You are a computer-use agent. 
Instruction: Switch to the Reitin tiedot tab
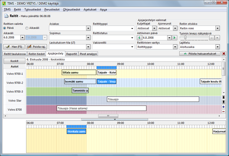(x=36, y=54)
